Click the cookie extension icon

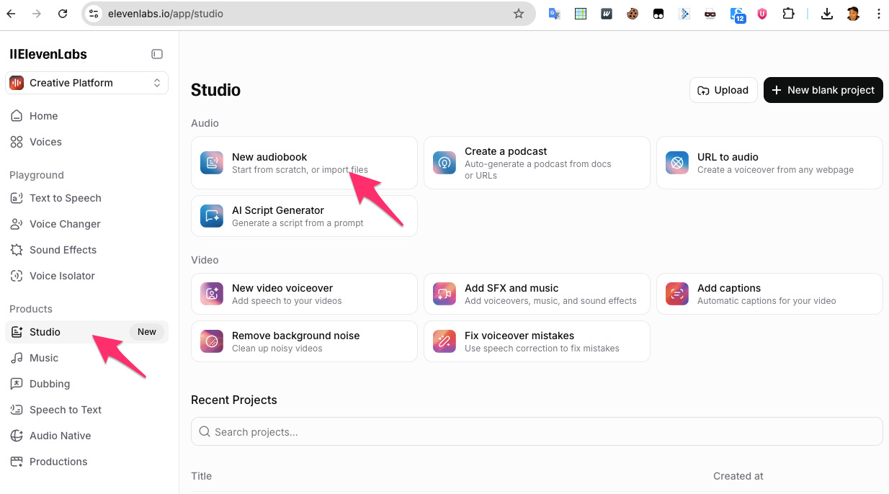(x=633, y=14)
